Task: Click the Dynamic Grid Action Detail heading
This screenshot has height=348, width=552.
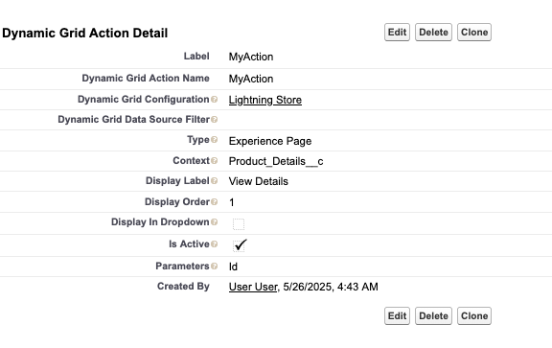Action: [85, 34]
